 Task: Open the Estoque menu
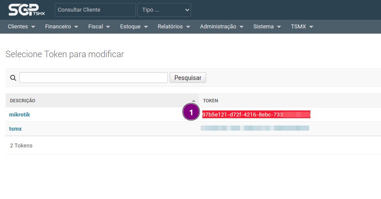pos(134,27)
